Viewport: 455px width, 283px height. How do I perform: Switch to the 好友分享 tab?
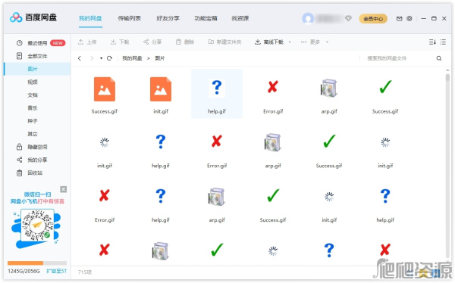coord(168,18)
